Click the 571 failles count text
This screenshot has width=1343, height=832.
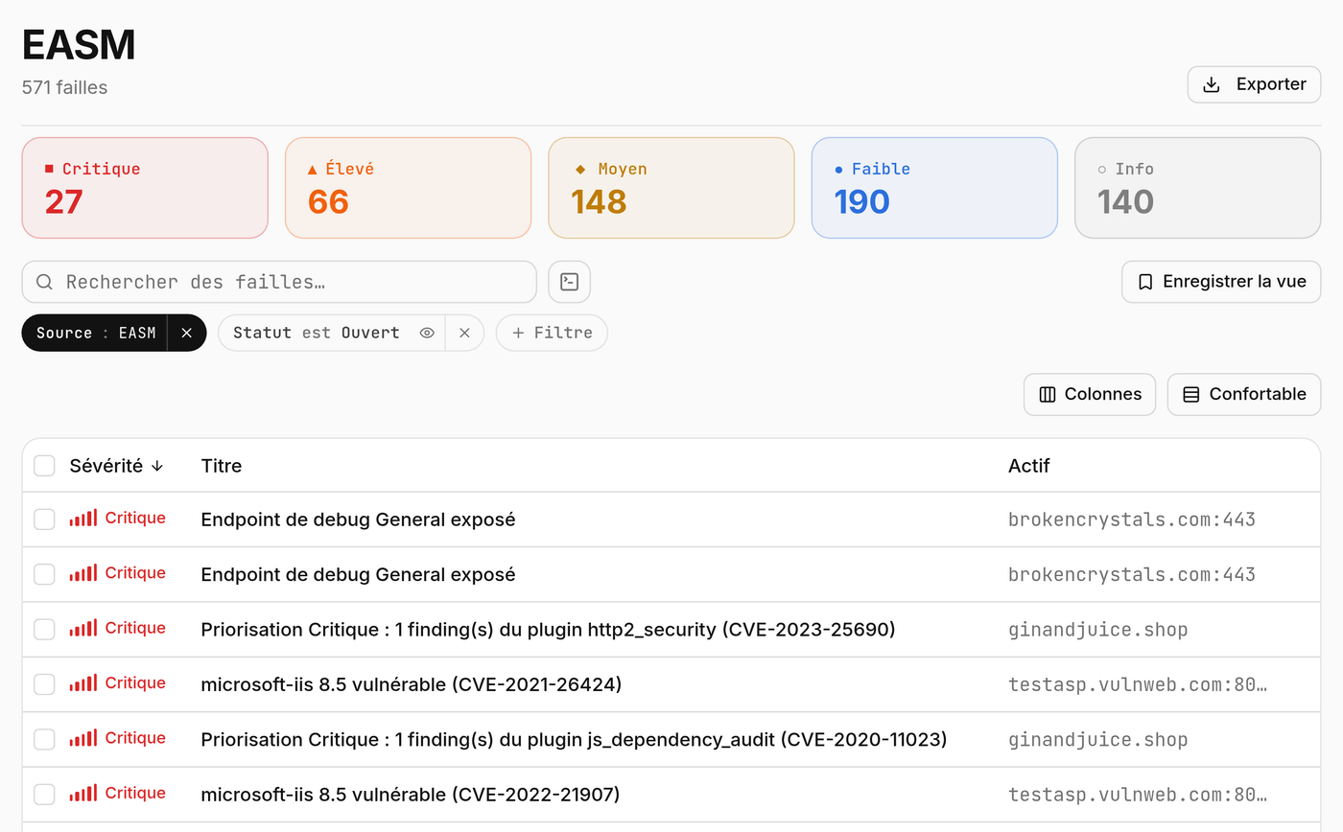[x=65, y=87]
